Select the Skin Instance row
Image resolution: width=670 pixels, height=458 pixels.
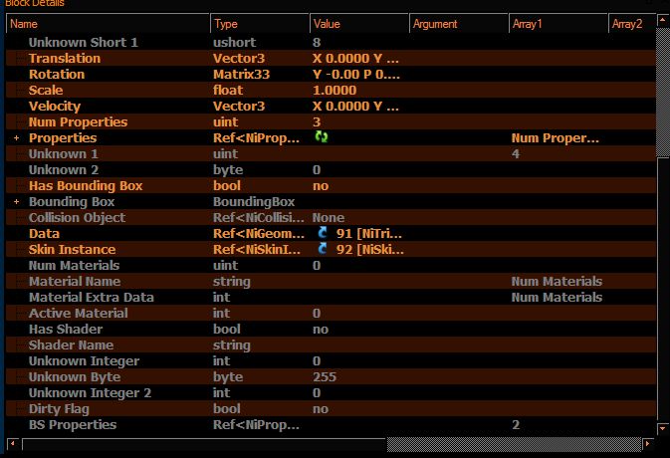(332, 249)
